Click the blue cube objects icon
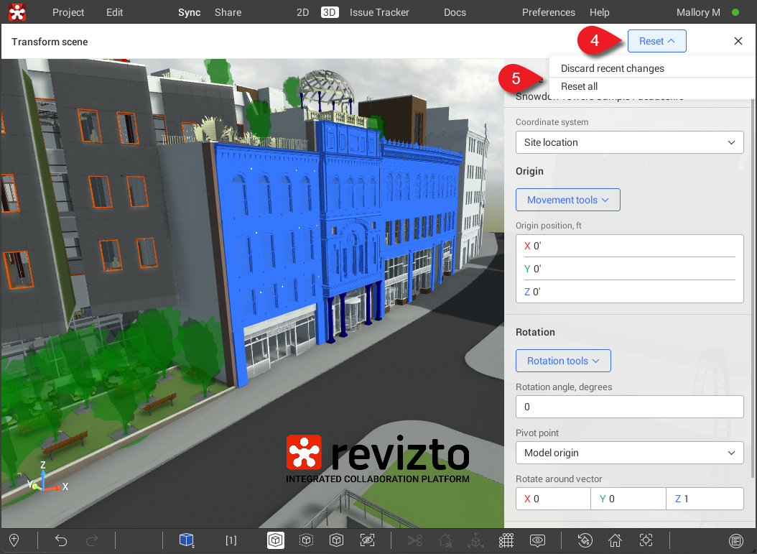This screenshot has width=757, height=554. coord(187,540)
